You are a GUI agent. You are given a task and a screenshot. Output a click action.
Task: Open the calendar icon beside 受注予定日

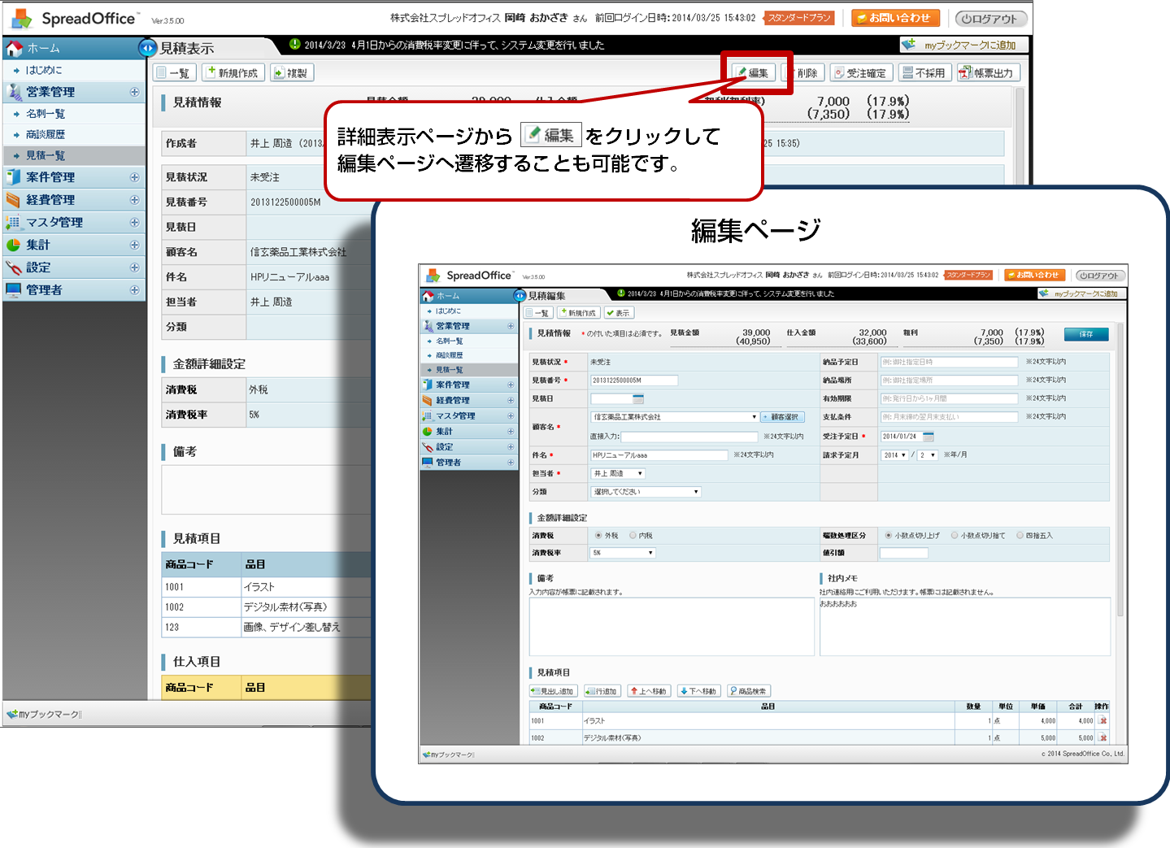point(929,436)
